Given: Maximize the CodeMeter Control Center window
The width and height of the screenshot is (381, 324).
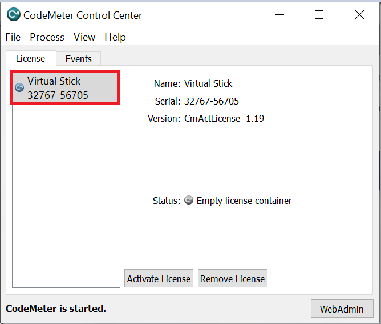Looking at the screenshot, I should [319, 15].
